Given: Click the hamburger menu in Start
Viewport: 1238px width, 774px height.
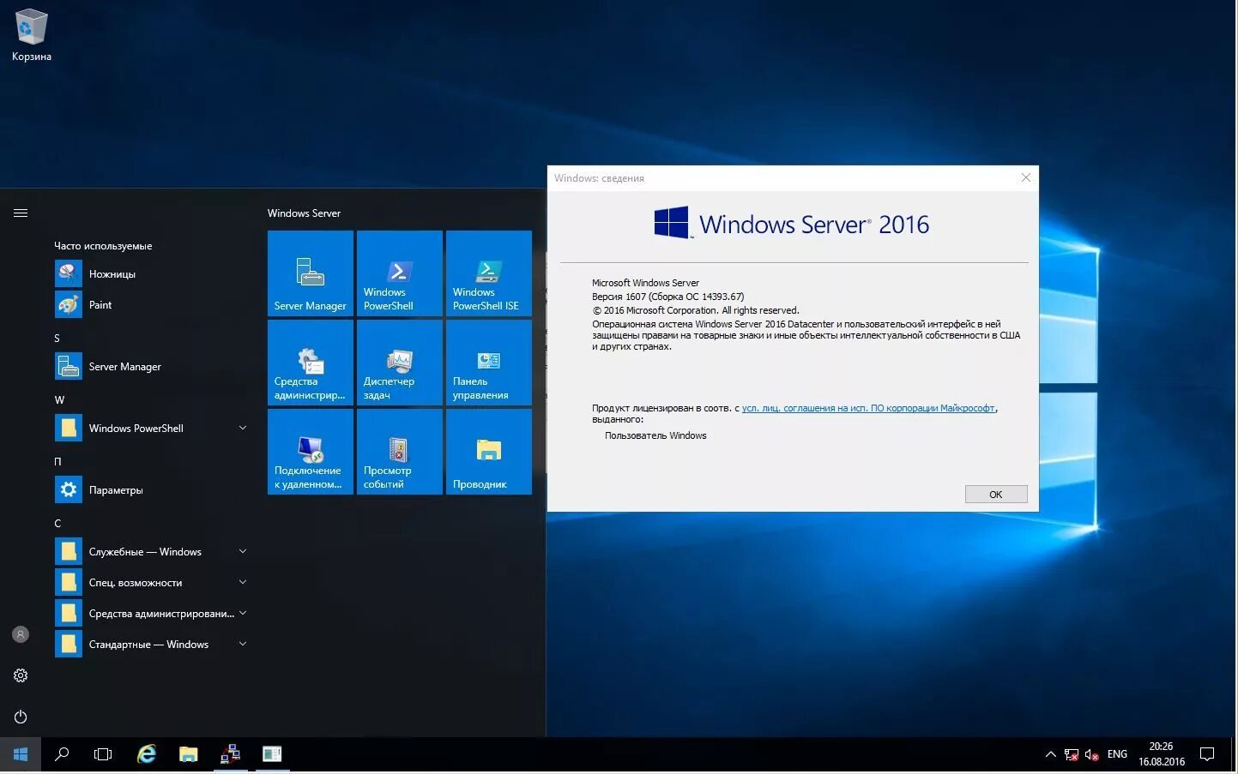Looking at the screenshot, I should point(21,213).
